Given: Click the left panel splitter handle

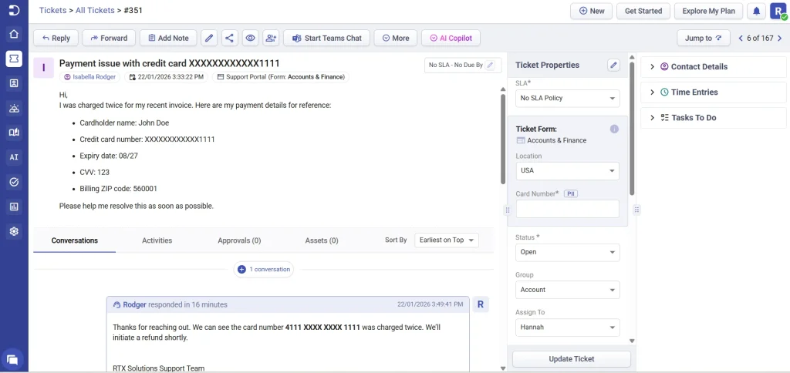Looking at the screenshot, I should coord(508,210).
